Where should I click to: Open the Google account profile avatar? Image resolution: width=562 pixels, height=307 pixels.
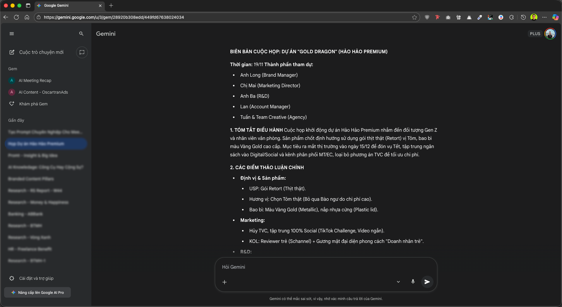[550, 34]
